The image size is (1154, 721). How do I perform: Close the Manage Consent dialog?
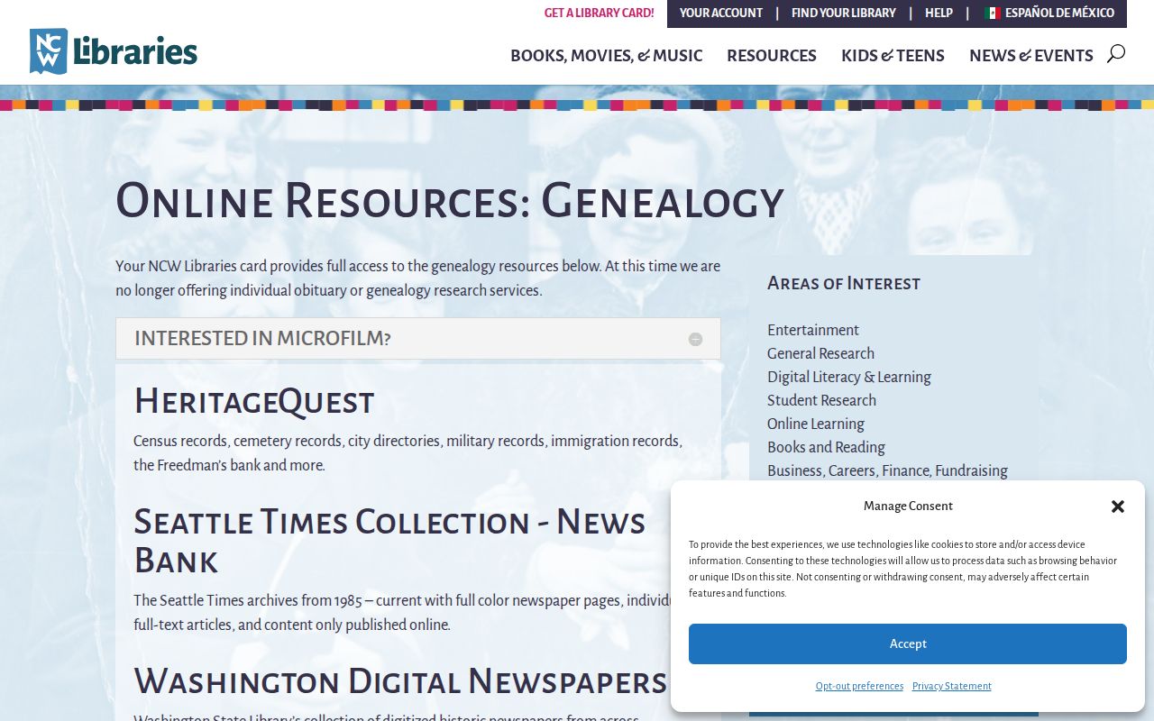(x=1118, y=507)
